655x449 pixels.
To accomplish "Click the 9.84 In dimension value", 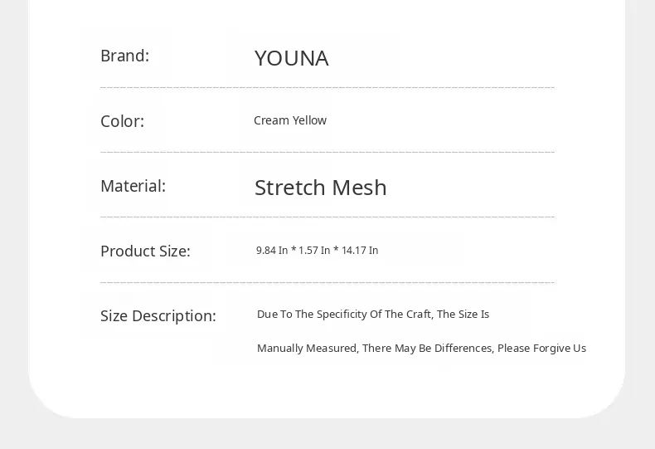I will [272, 251].
